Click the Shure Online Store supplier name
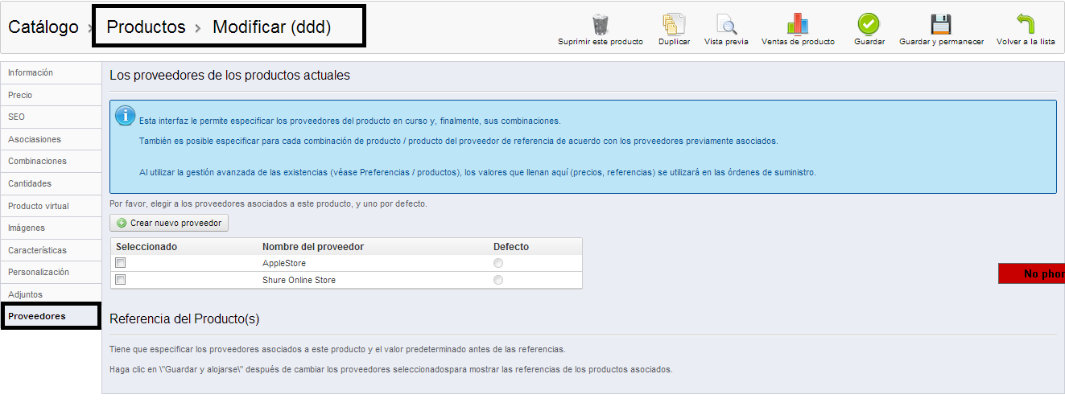This screenshot has height=415, width=1065. (x=299, y=280)
